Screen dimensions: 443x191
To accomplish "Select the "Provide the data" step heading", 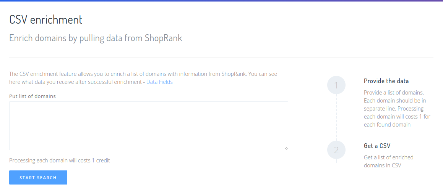I will tap(386, 81).
